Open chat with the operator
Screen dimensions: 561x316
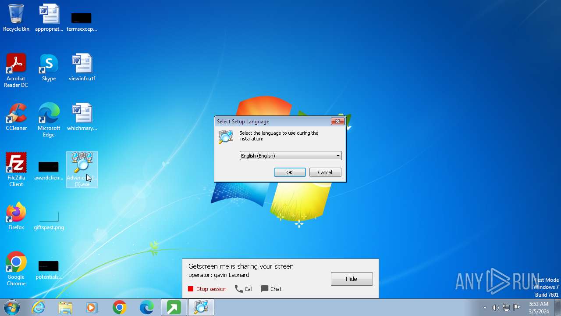[271, 289]
